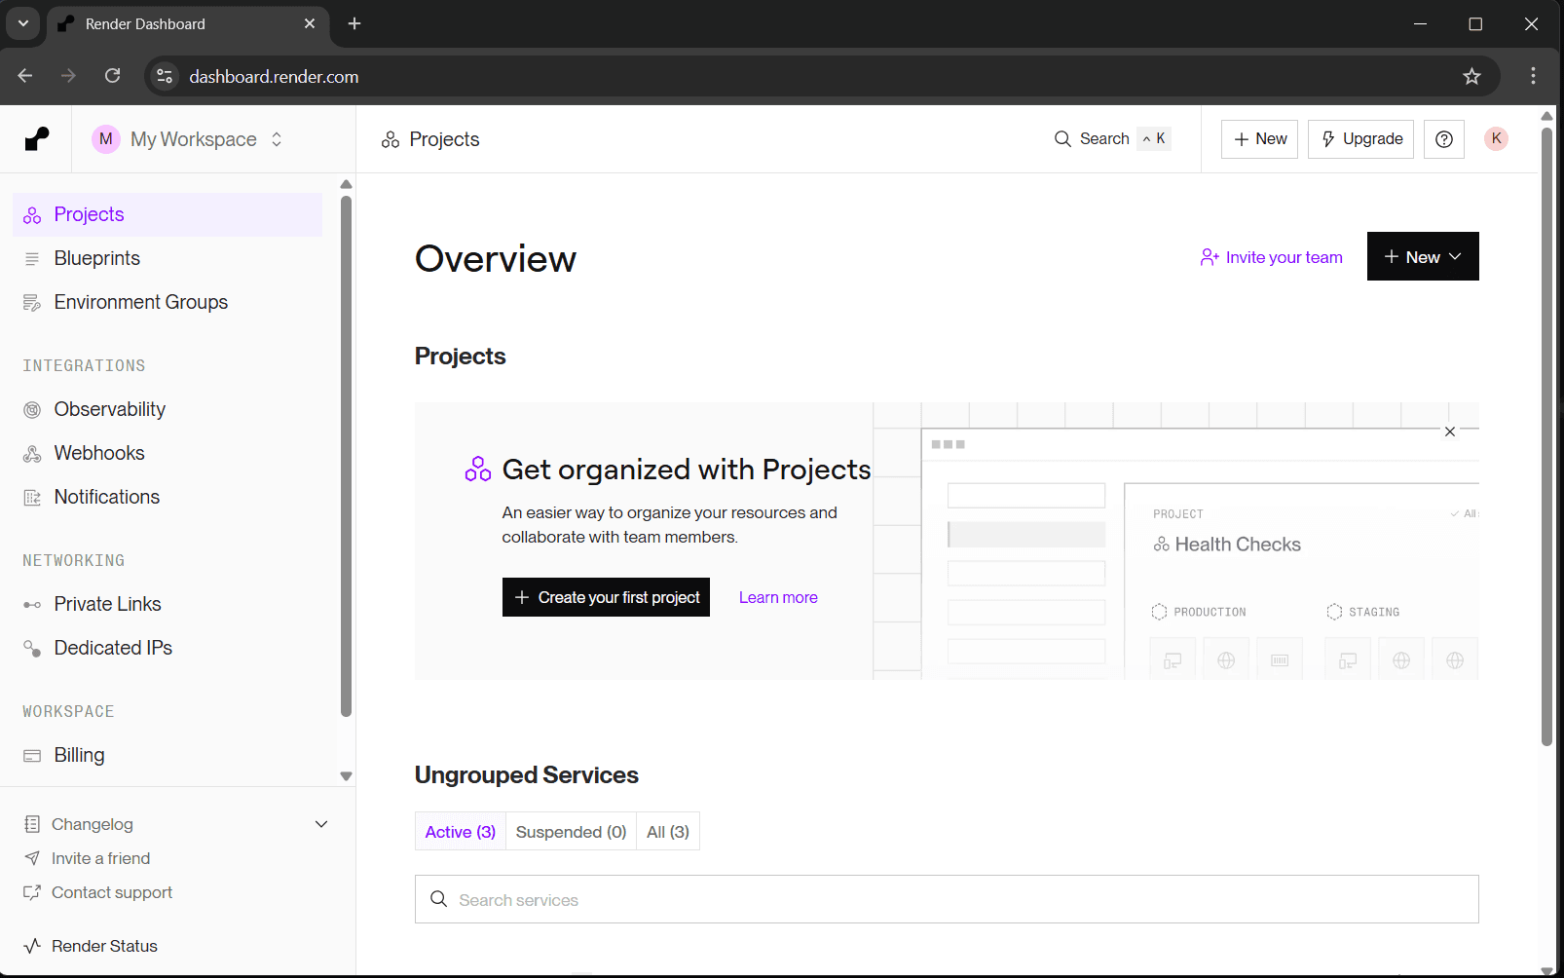Click the Invite a friend paper-plane icon
1564x978 pixels.
coord(32,858)
